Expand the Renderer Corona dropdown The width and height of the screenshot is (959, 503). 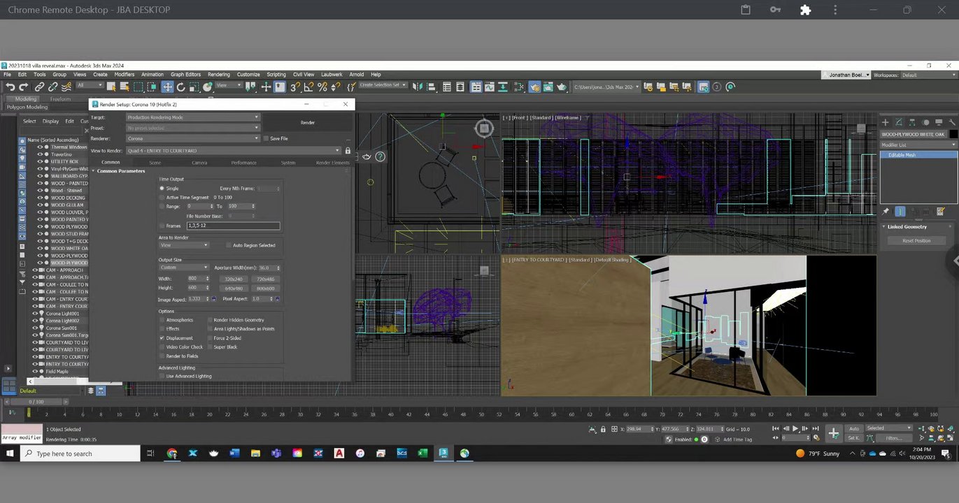click(192, 138)
